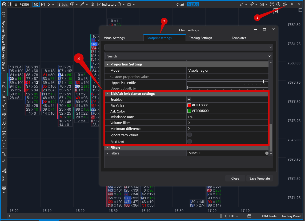Viewport: 305px width, 221px height.
Task: Select the Text tool in sidebar
Action: (4, 142)
